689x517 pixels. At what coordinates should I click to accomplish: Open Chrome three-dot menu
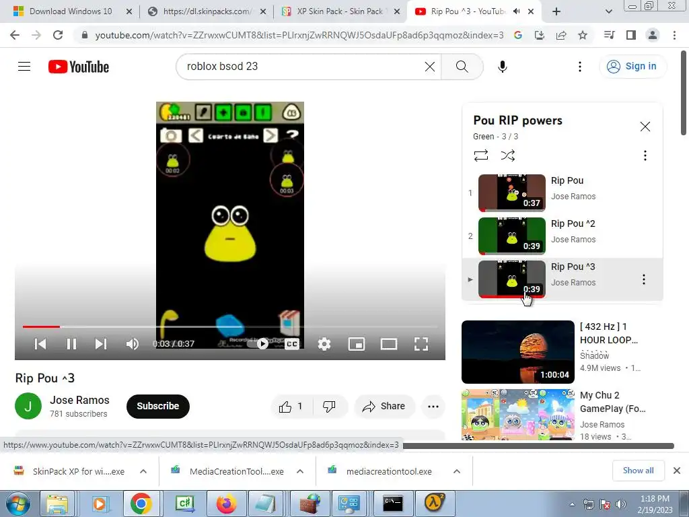click(674, 35)
